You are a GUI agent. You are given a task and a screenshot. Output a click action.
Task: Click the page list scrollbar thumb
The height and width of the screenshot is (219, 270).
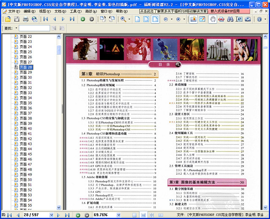[59, 50]
